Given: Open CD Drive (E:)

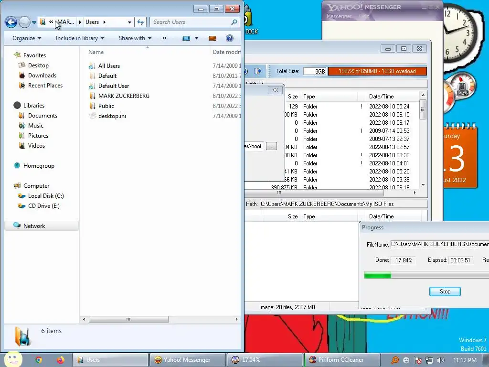Looking at the screenshot, I should tap(43, 205).
